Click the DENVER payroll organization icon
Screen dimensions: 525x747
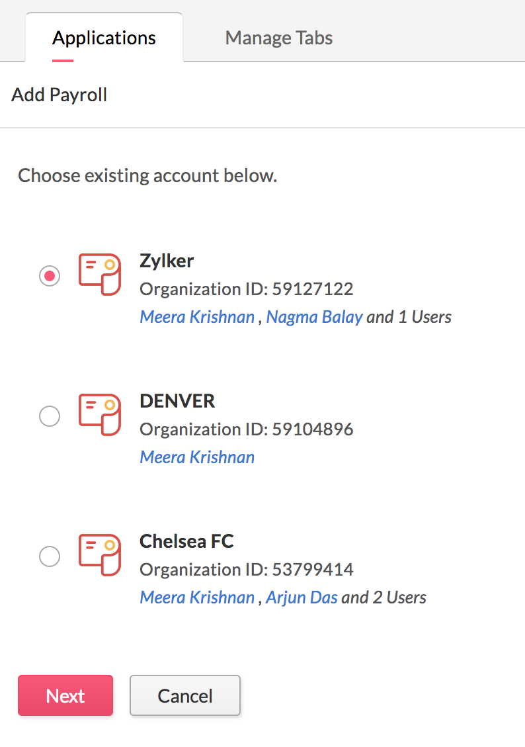(99, 414)
